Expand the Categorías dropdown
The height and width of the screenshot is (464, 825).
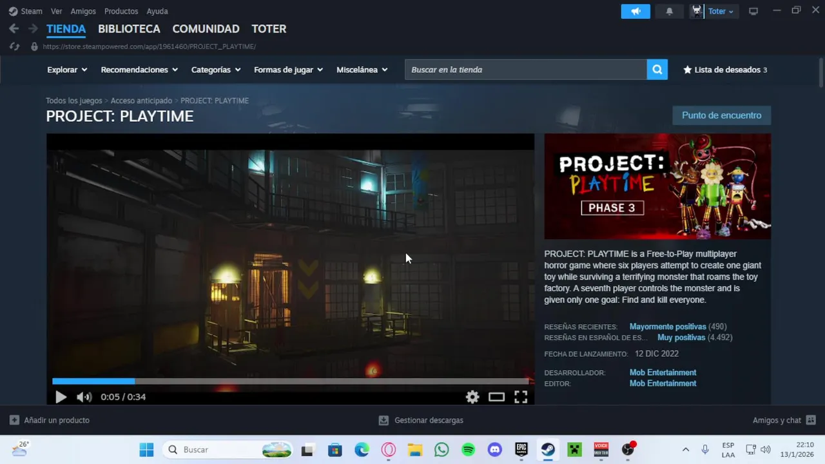pyautogui.click(x=216, y=70)
